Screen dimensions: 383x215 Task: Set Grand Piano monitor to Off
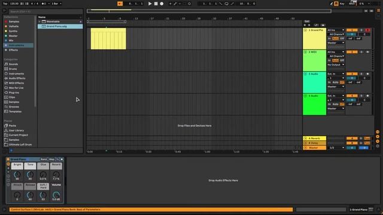pos(342,38)
